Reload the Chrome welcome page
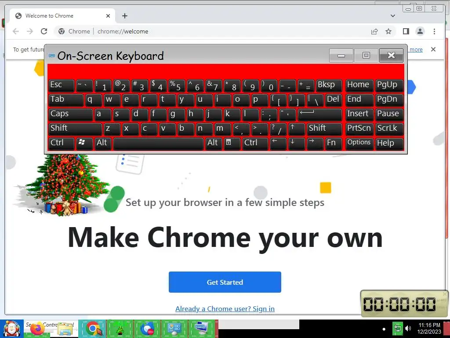Screen dimensions: 450x338 click(44, 31)
